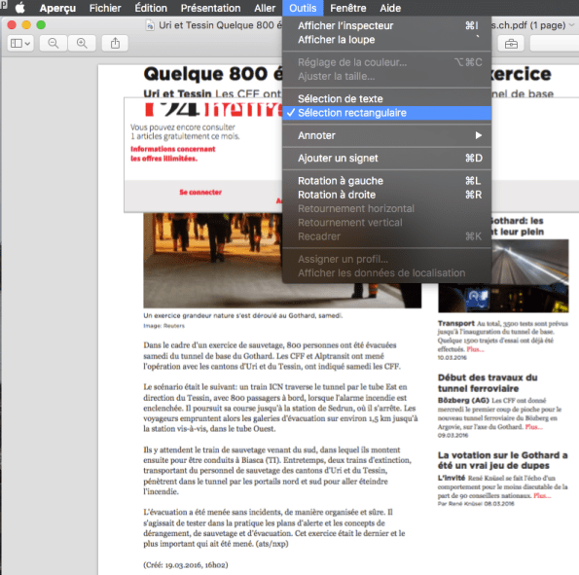Click the Quelque 800 article headline
579x575 pixels.
(x=213, y=74)
